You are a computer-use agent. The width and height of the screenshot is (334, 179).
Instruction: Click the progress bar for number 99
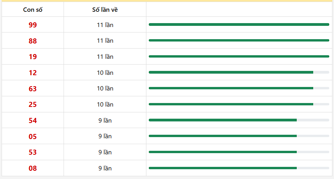[x=239, y=24]
